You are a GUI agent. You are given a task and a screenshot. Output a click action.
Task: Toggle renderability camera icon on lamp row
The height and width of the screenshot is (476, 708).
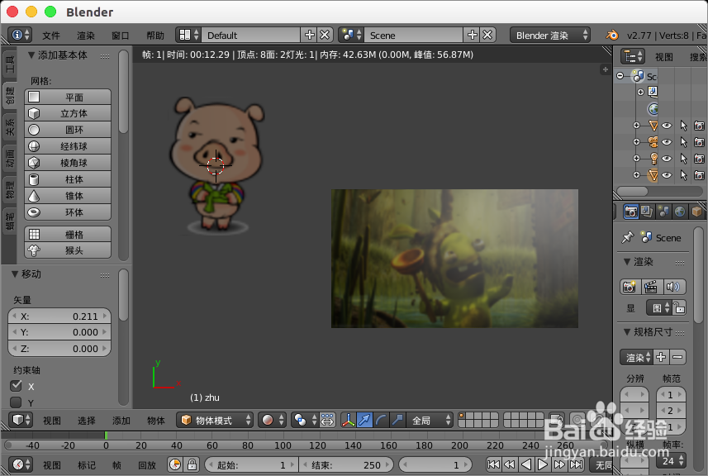coord(700,159)
